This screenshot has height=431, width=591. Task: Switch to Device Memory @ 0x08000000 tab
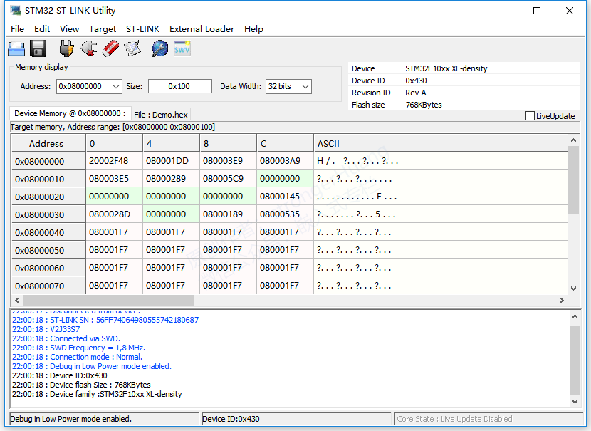(70, 113)
